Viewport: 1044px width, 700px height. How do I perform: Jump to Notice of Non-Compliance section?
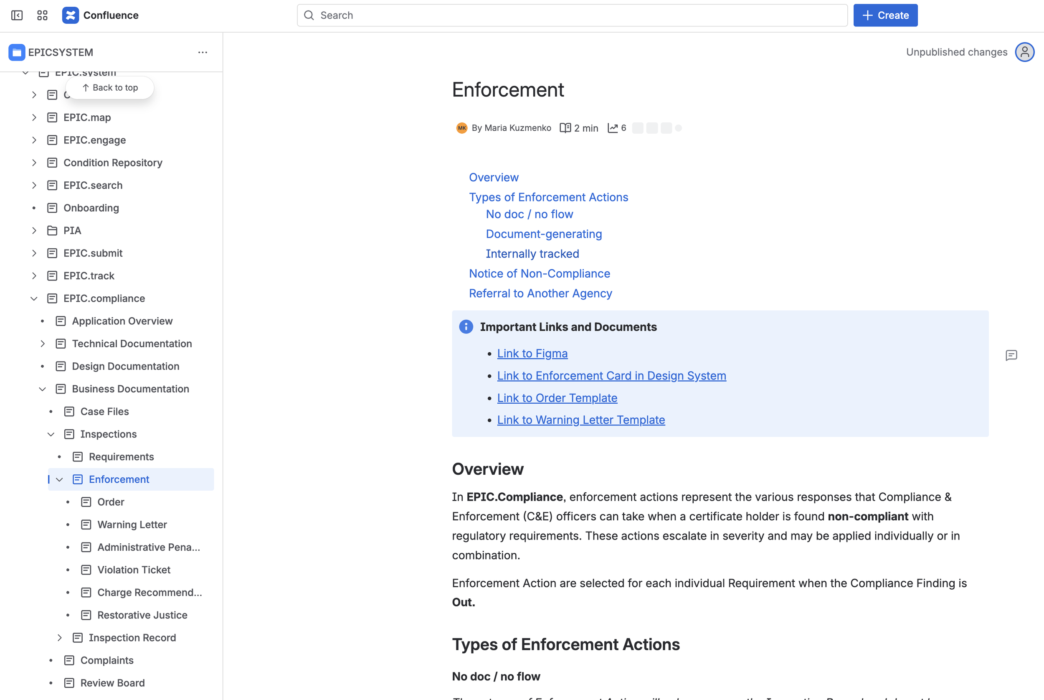click(539, 273)
